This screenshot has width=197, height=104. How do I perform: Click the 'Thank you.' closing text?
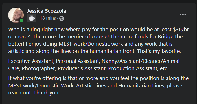click(x=47, y=93)
